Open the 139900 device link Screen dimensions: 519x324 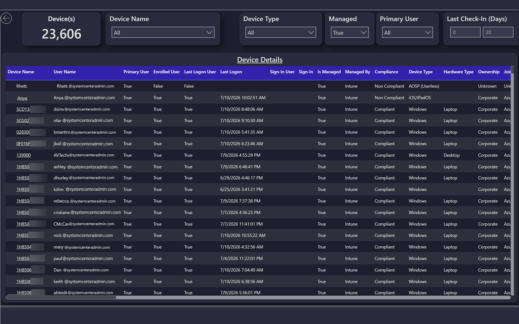[x=24, y=155]
